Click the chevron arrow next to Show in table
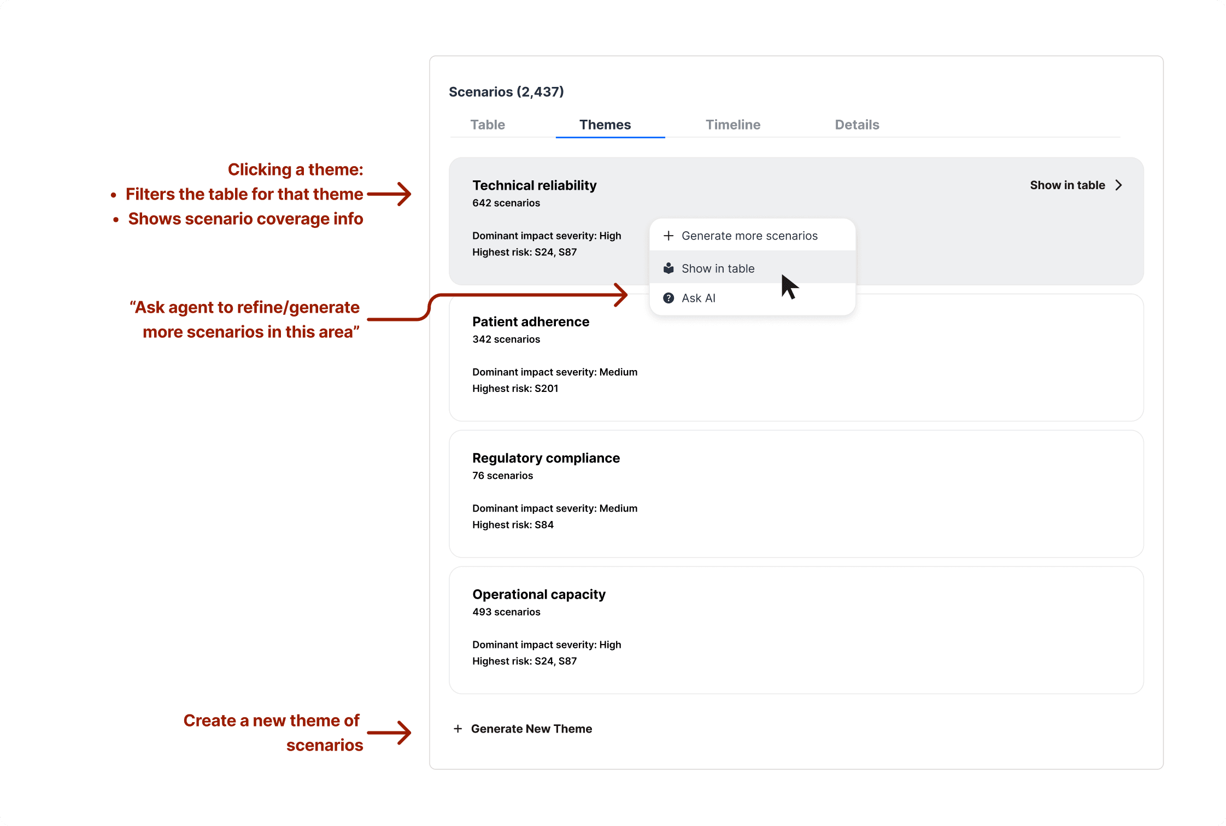Viewport: 1226px width, 826px height. 1119,185
